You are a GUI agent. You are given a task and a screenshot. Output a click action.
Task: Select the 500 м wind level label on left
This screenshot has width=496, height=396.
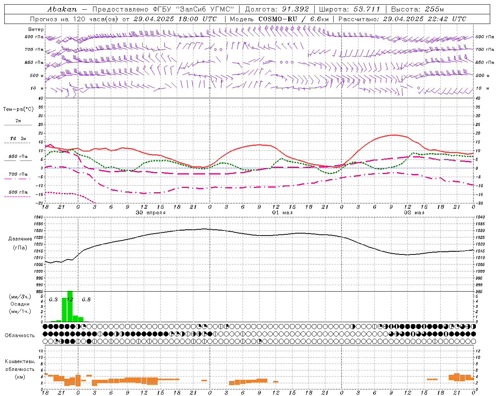(37, 75)
